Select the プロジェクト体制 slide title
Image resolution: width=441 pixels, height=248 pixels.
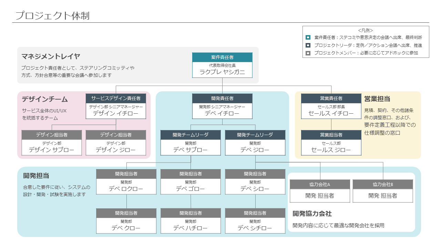pyautogui.click(x=52, y=16)
